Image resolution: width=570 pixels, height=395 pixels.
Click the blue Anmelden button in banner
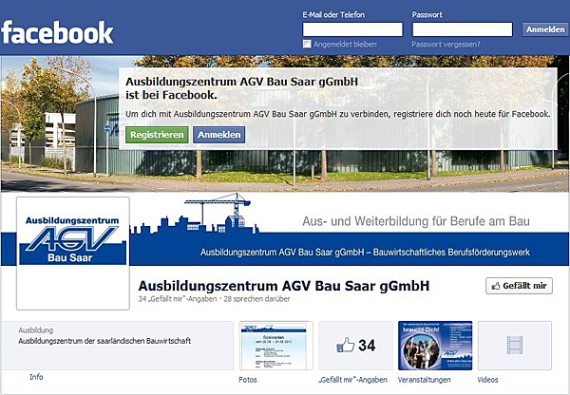click(x=218, y=135)
